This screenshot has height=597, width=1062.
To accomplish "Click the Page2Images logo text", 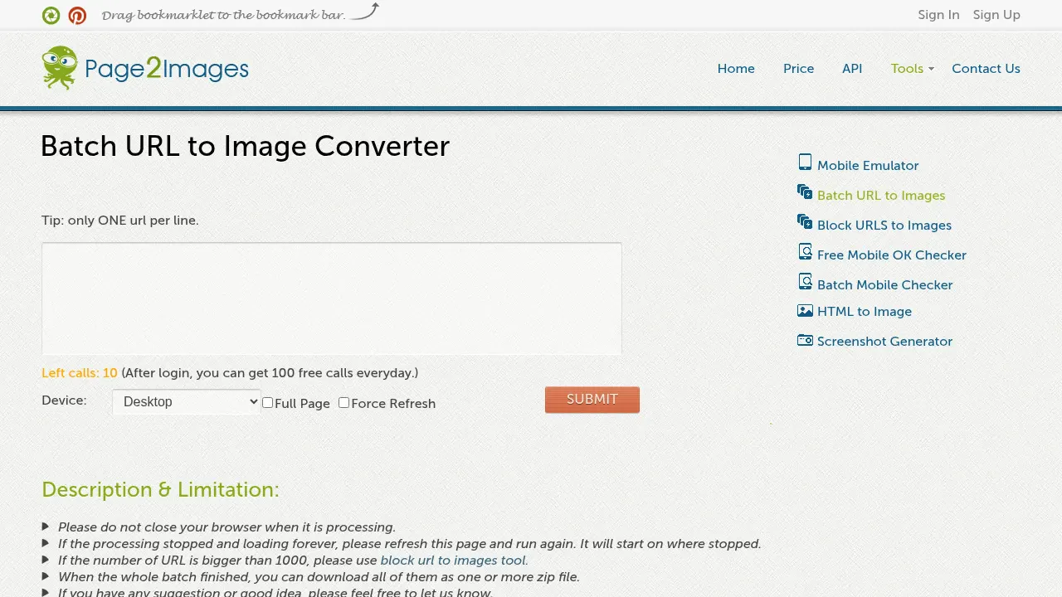I will (x=167, y=69).
